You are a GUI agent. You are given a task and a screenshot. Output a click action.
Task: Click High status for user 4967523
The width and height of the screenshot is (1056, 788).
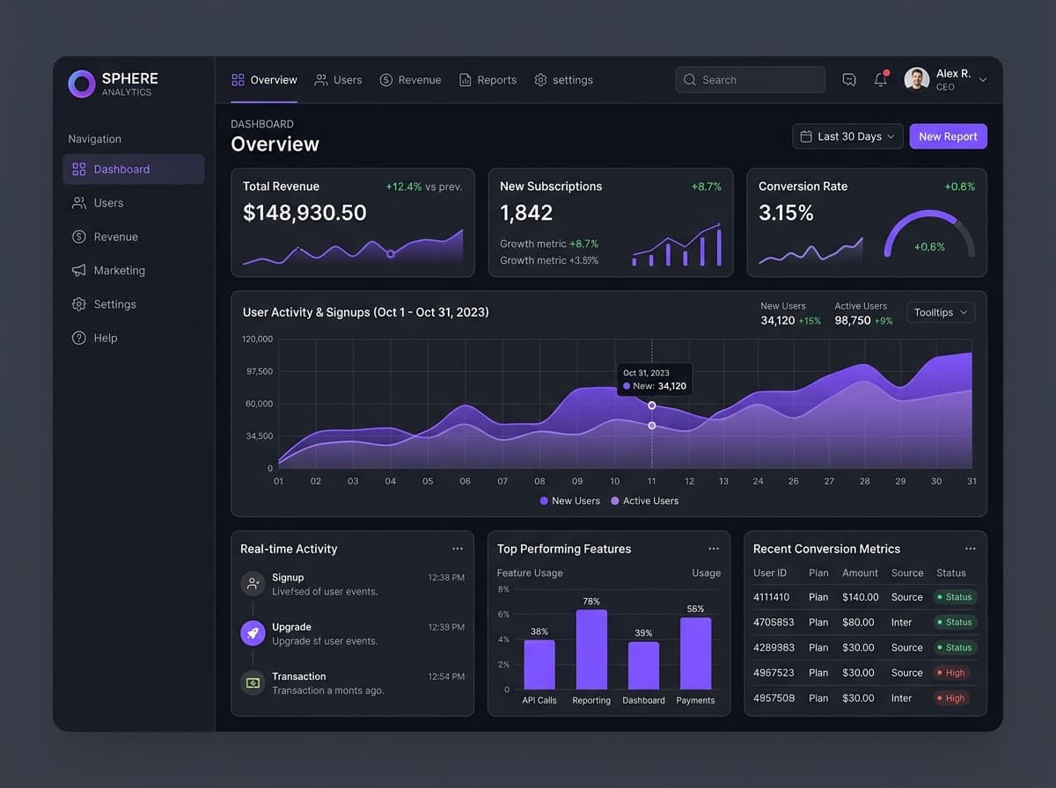coord(950,673)
